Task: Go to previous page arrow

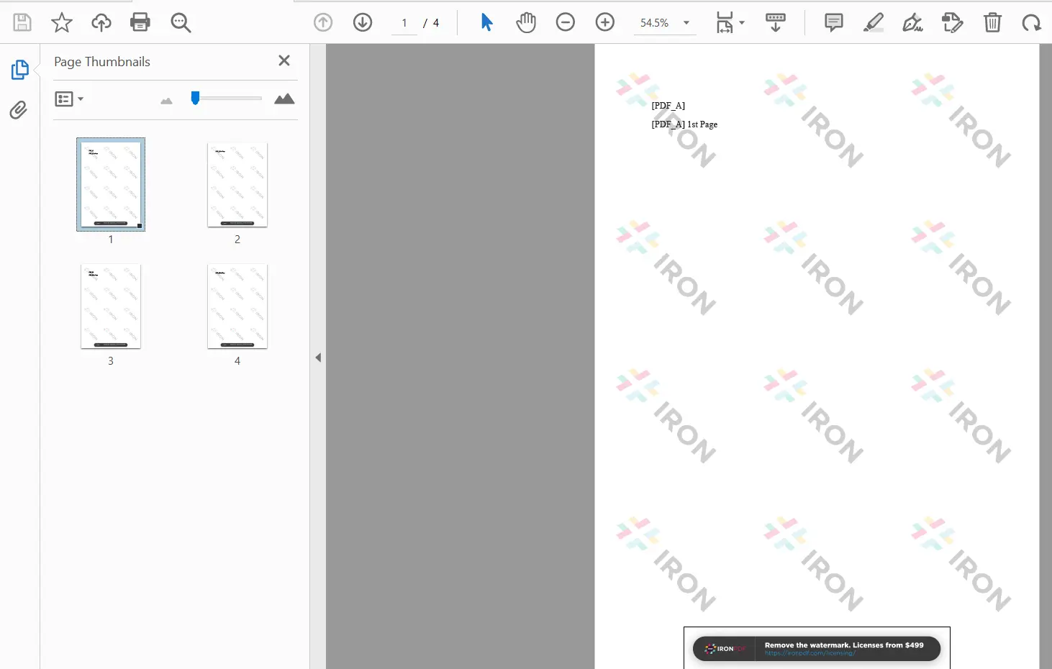Action: coord(323,22)
